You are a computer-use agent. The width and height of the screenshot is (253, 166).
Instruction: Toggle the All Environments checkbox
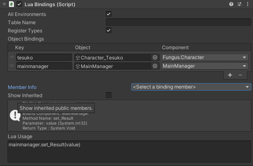[x=109, y=14]
